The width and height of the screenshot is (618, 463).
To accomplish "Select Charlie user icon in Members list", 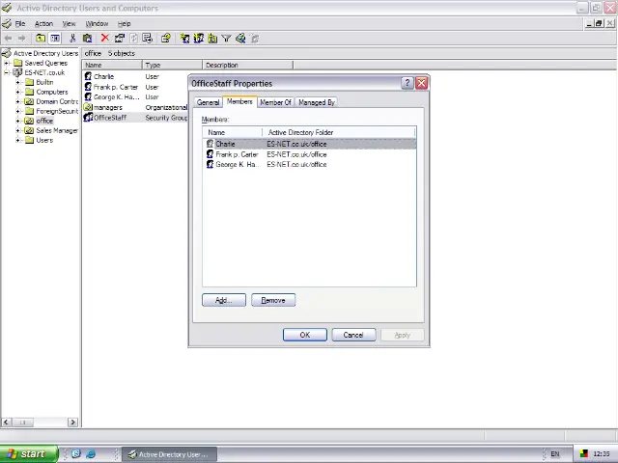I will click(211, 144).
